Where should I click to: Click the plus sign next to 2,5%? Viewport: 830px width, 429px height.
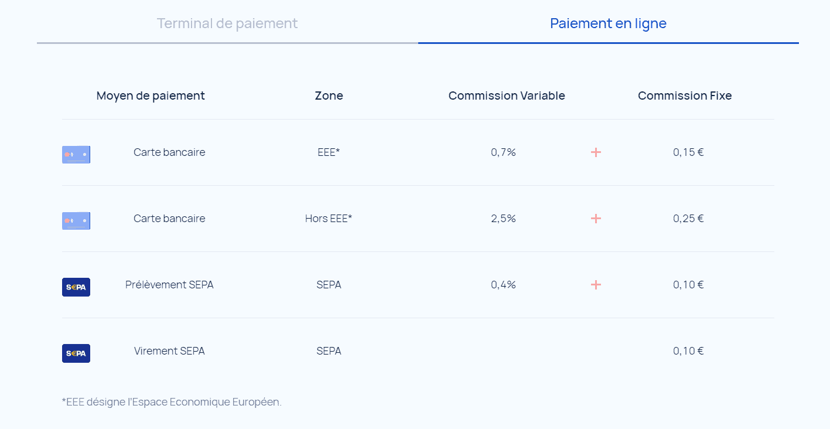point(596,219)
